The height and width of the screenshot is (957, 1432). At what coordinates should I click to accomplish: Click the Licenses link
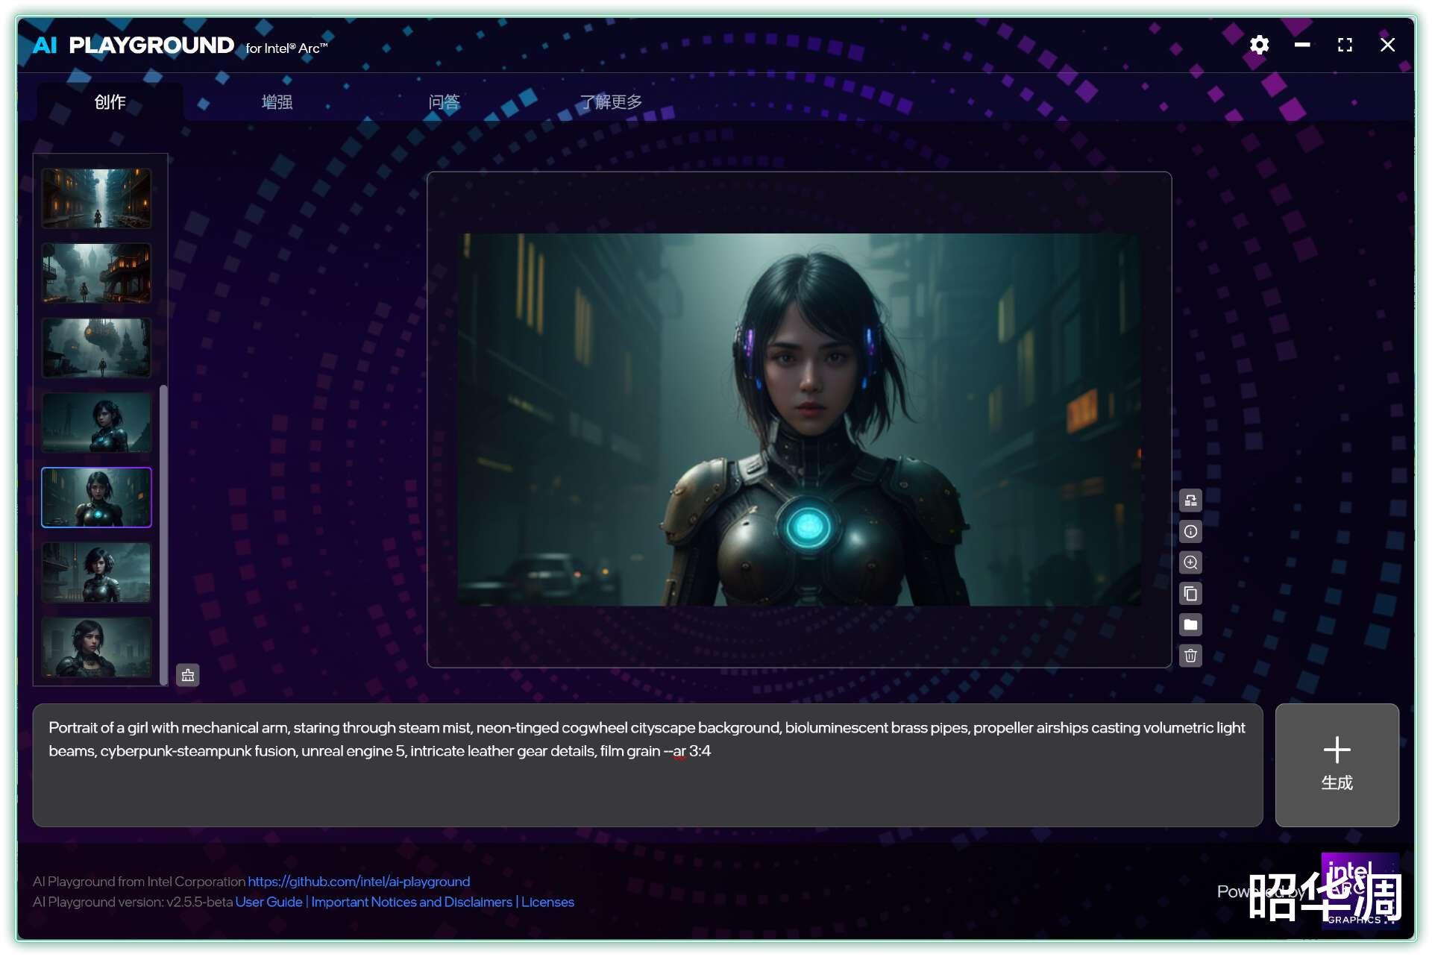click(x=547, y=902)
